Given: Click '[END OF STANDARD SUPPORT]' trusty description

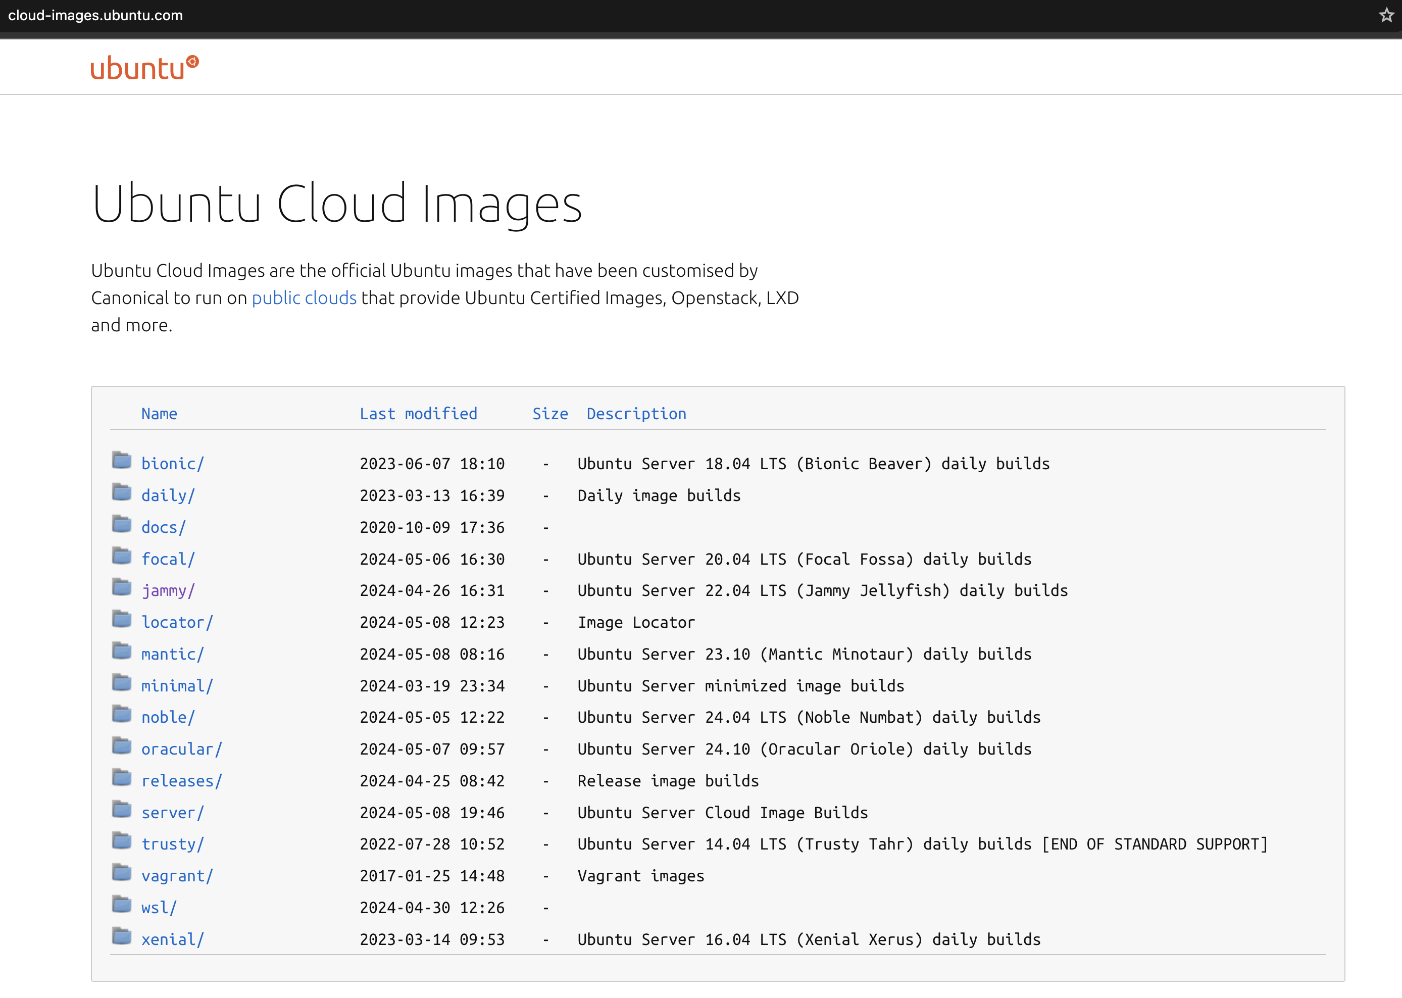Looking at the screenshot, I should 1155,844.
